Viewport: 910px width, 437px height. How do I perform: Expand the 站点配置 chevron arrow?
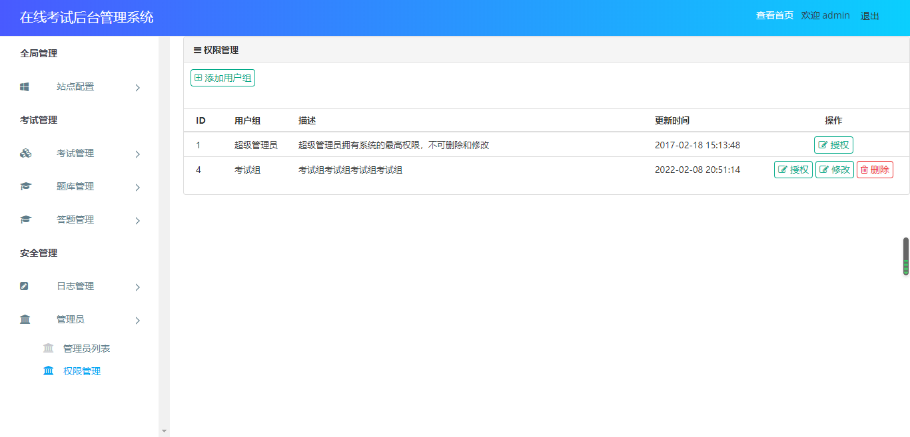click(138, 87)
